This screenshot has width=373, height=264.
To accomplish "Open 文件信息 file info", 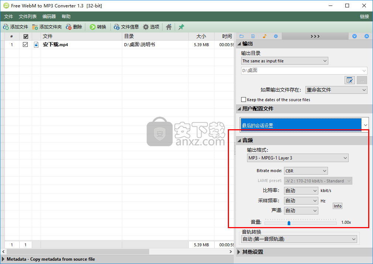I will [126, 27].
